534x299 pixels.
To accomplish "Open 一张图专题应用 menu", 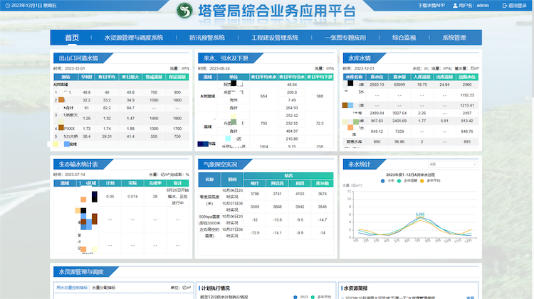I will pos(345,38).
